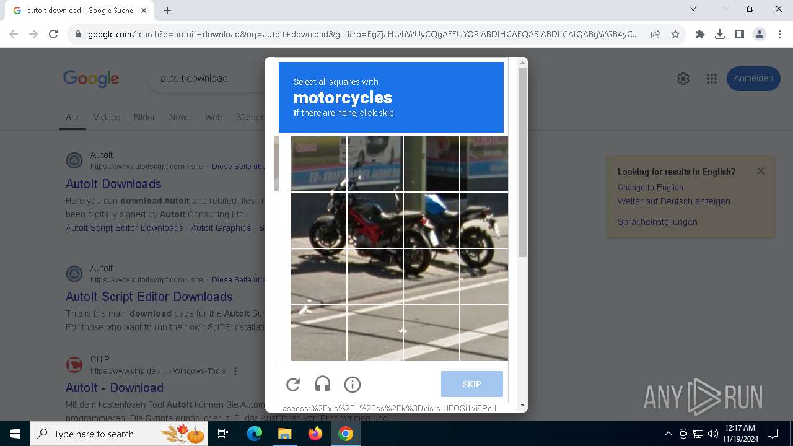Viewport: 793px width, 446px height.
Task: Click the Chrome taskbar icon
Action: [346, 434]
